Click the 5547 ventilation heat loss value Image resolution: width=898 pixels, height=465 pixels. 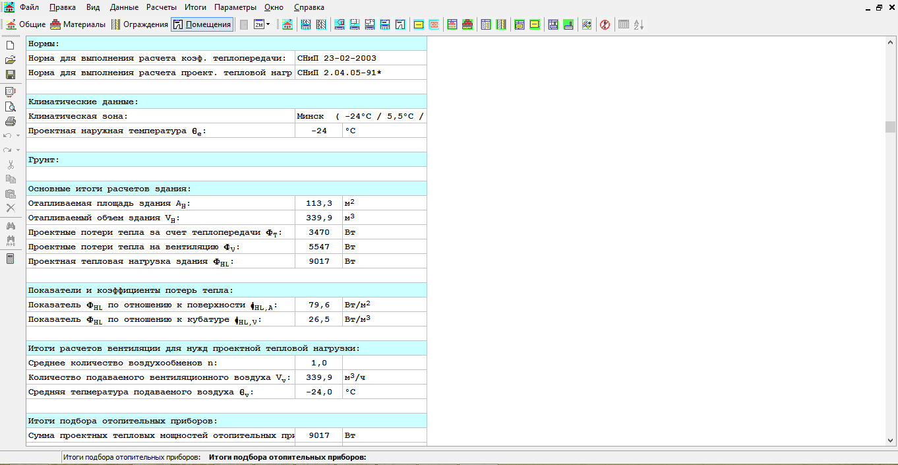pyautogui.click(x=319, y=247)
